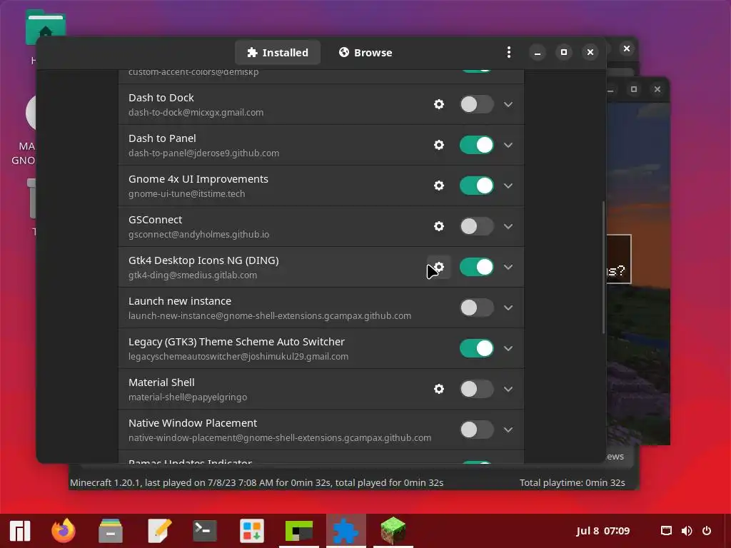731x548 pixels.
Task: Open Gtk4 Desktop Icons NG settings gear
Action: 439,267
